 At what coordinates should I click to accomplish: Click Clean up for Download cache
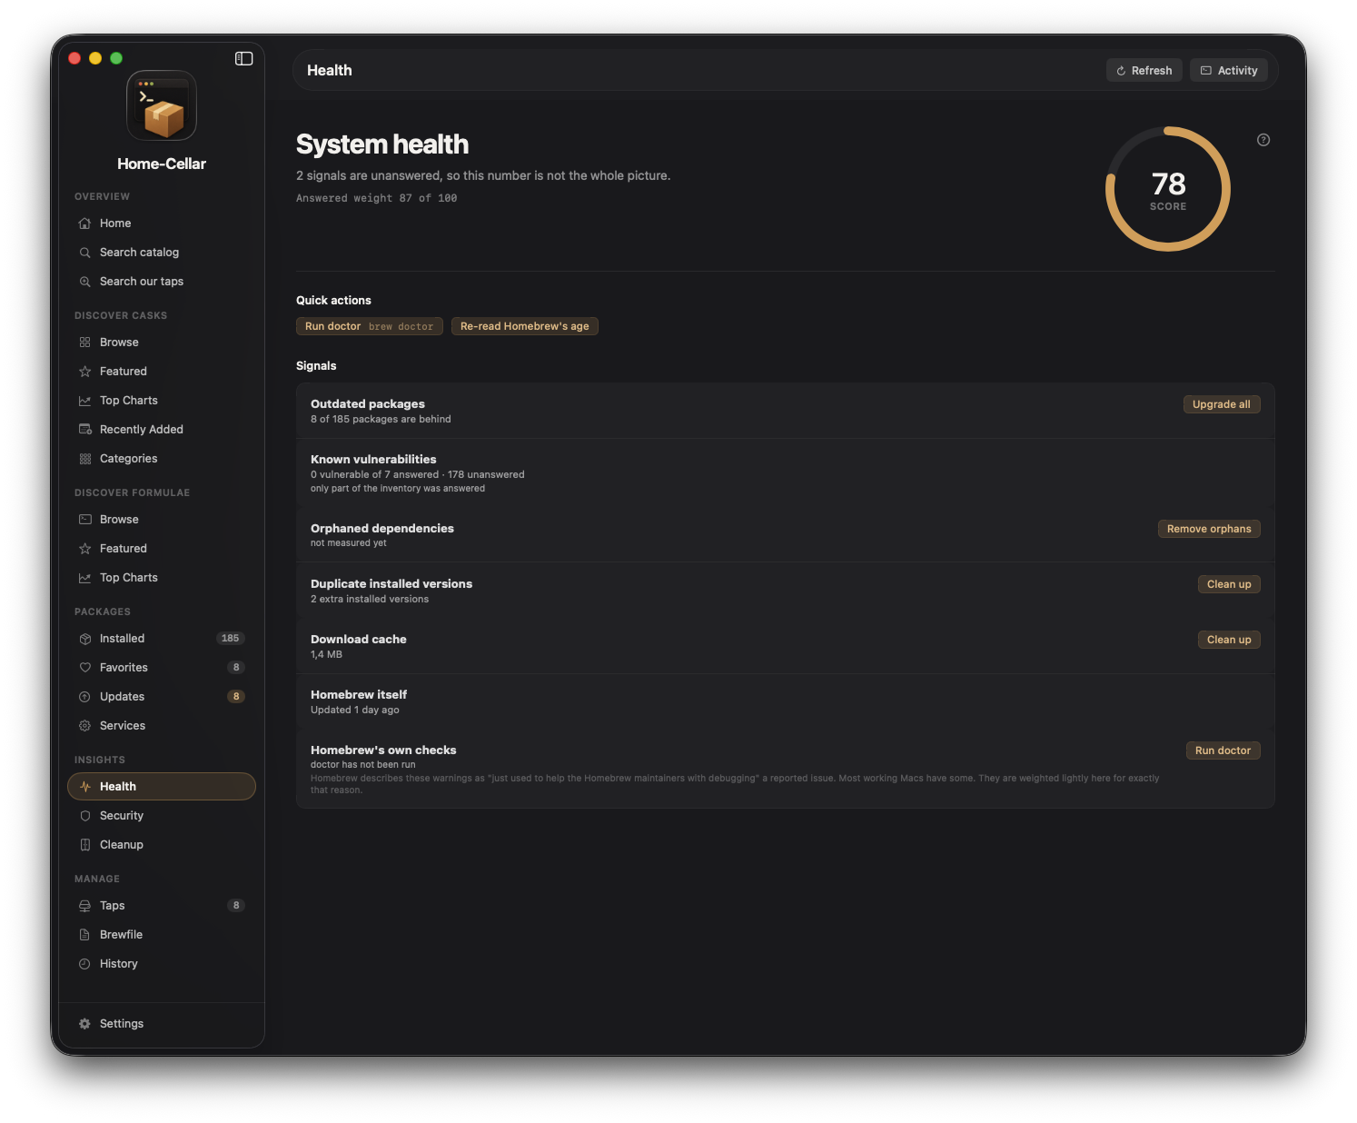[x=1229, y=640]
